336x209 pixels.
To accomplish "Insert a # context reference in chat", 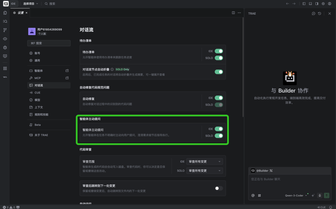I will coord(259,196).
